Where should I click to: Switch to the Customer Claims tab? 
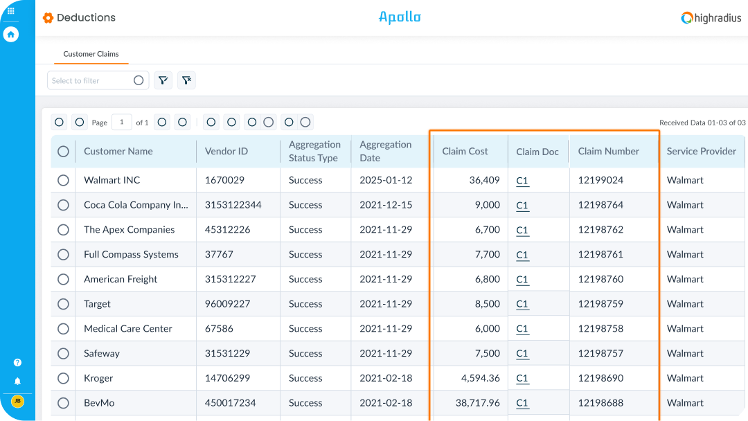coord(91,54)
